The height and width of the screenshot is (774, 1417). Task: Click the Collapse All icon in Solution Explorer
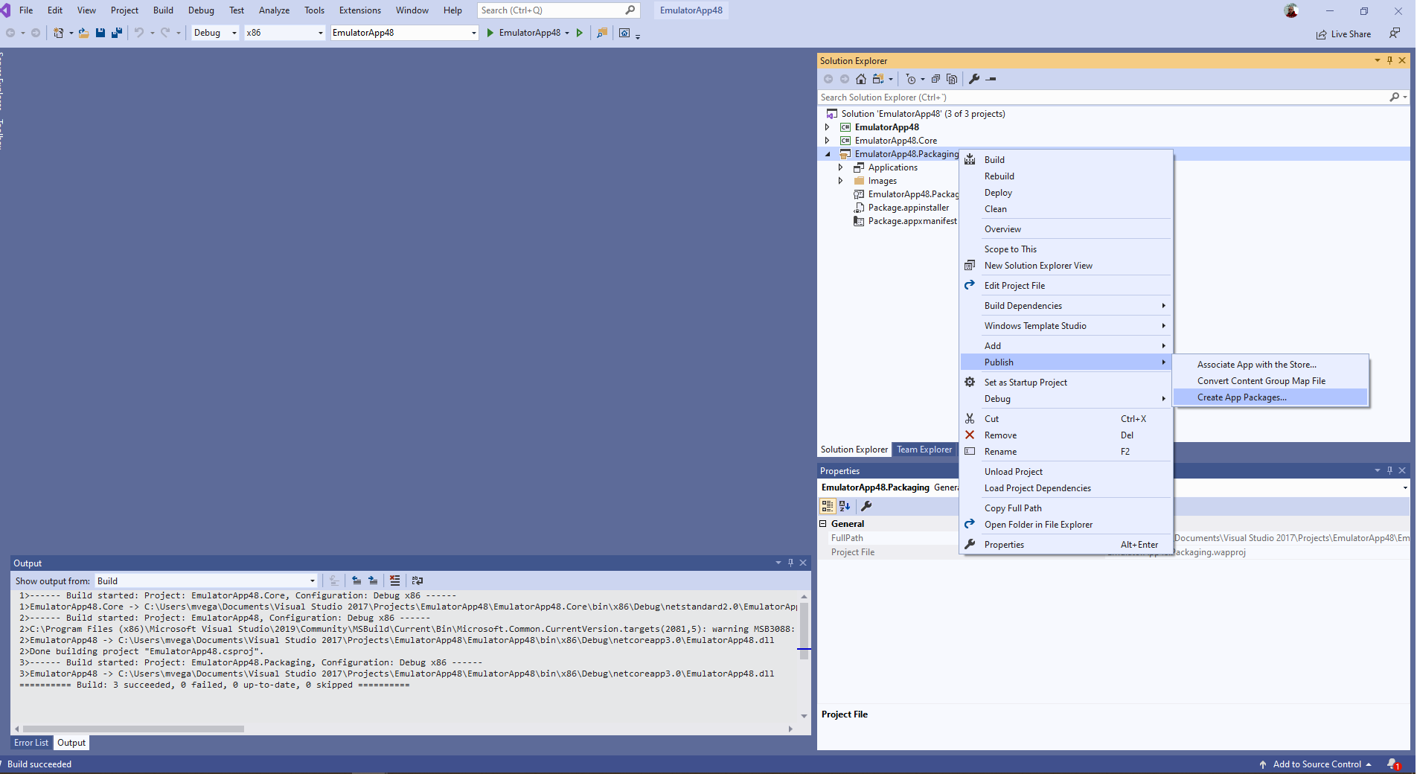[x=936, y=79]
